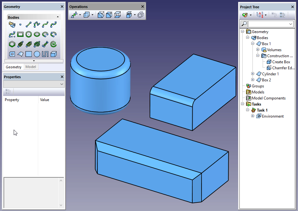This screenshot has height=211, width=298.
Task: Select the Point tool in Bodies
Action: [20, 24]
